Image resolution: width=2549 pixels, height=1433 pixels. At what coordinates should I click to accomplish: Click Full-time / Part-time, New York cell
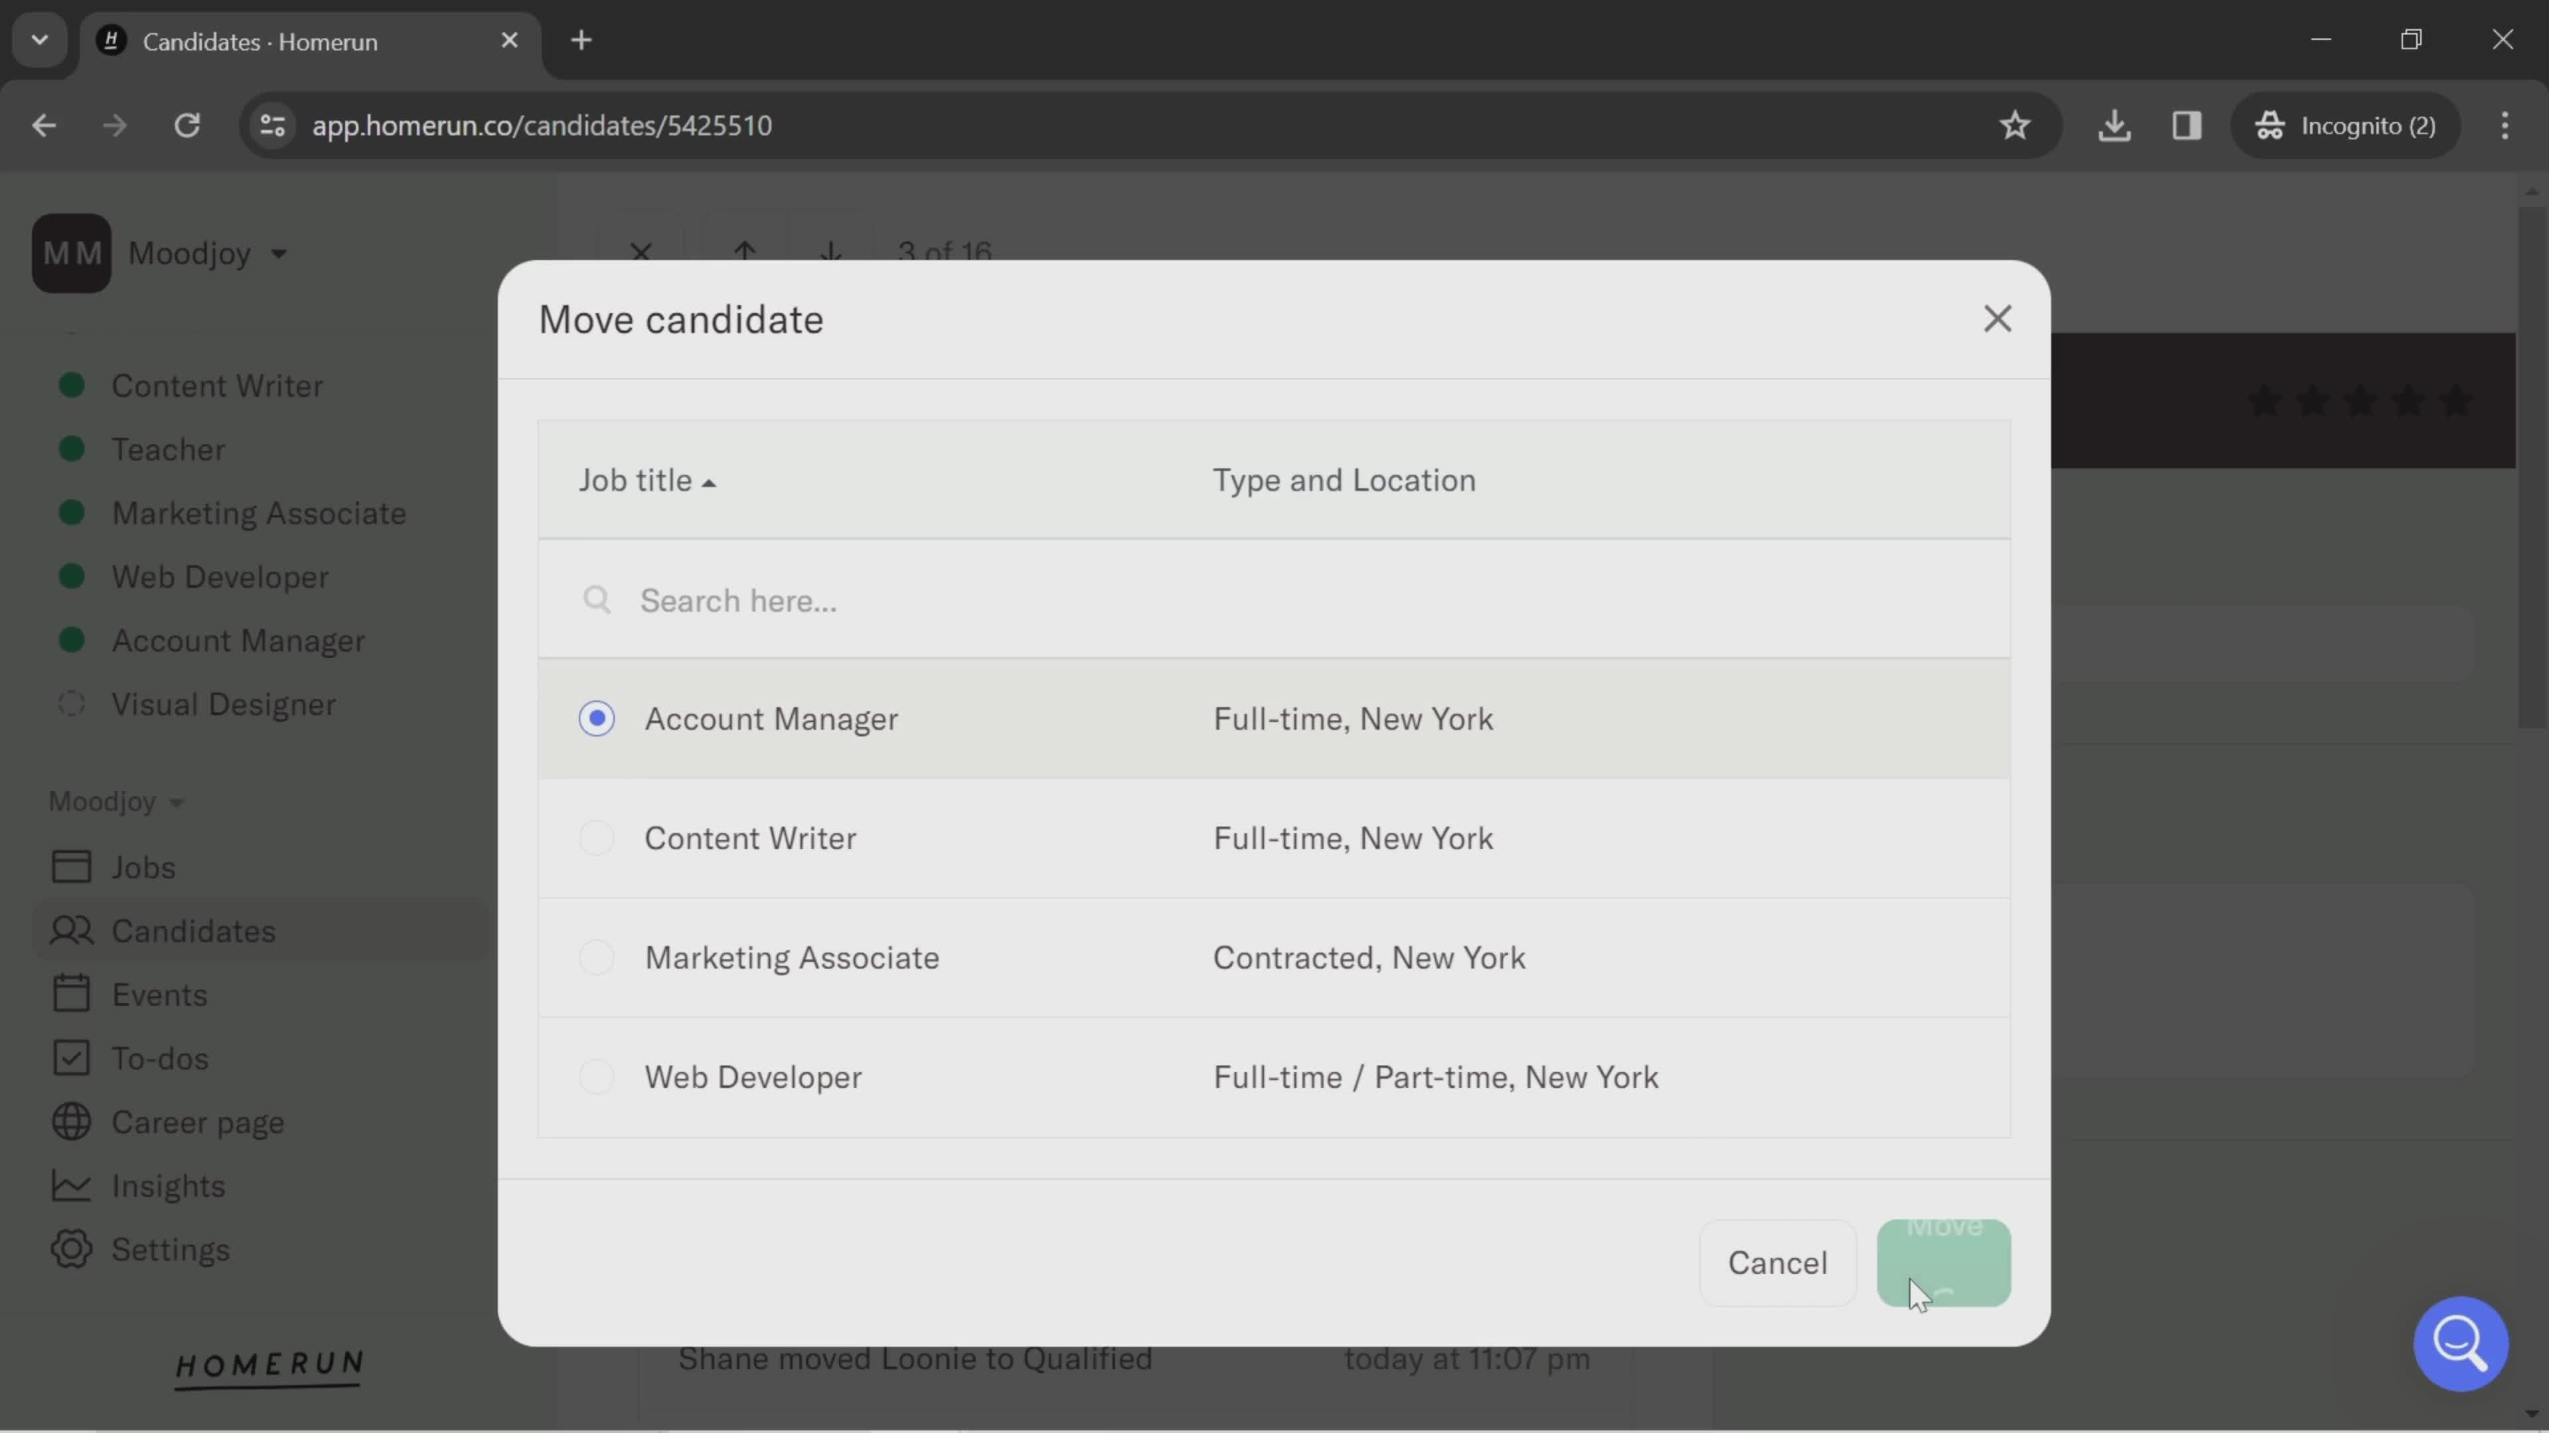tap(1436, 1077)
